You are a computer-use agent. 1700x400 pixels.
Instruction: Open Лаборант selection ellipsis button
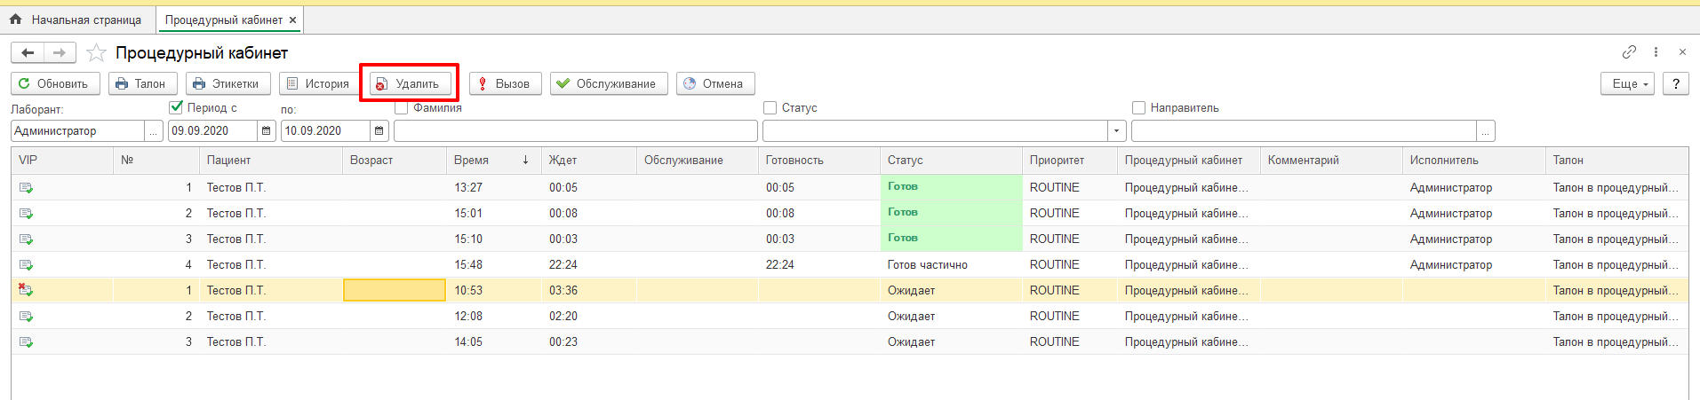pos(154,131)
